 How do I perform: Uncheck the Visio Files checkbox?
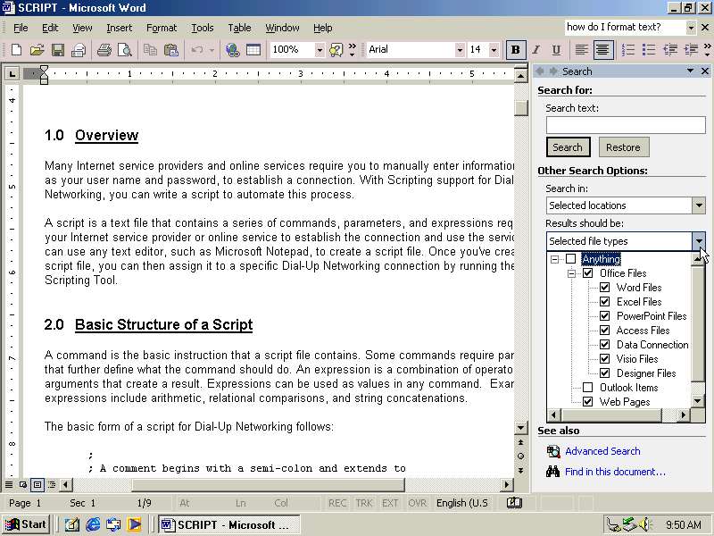click(x=605, y=359)
